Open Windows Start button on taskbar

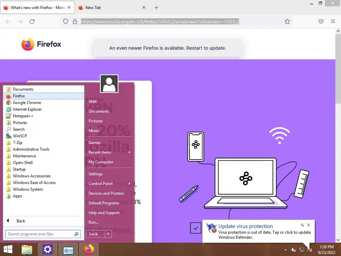point(8,249)
